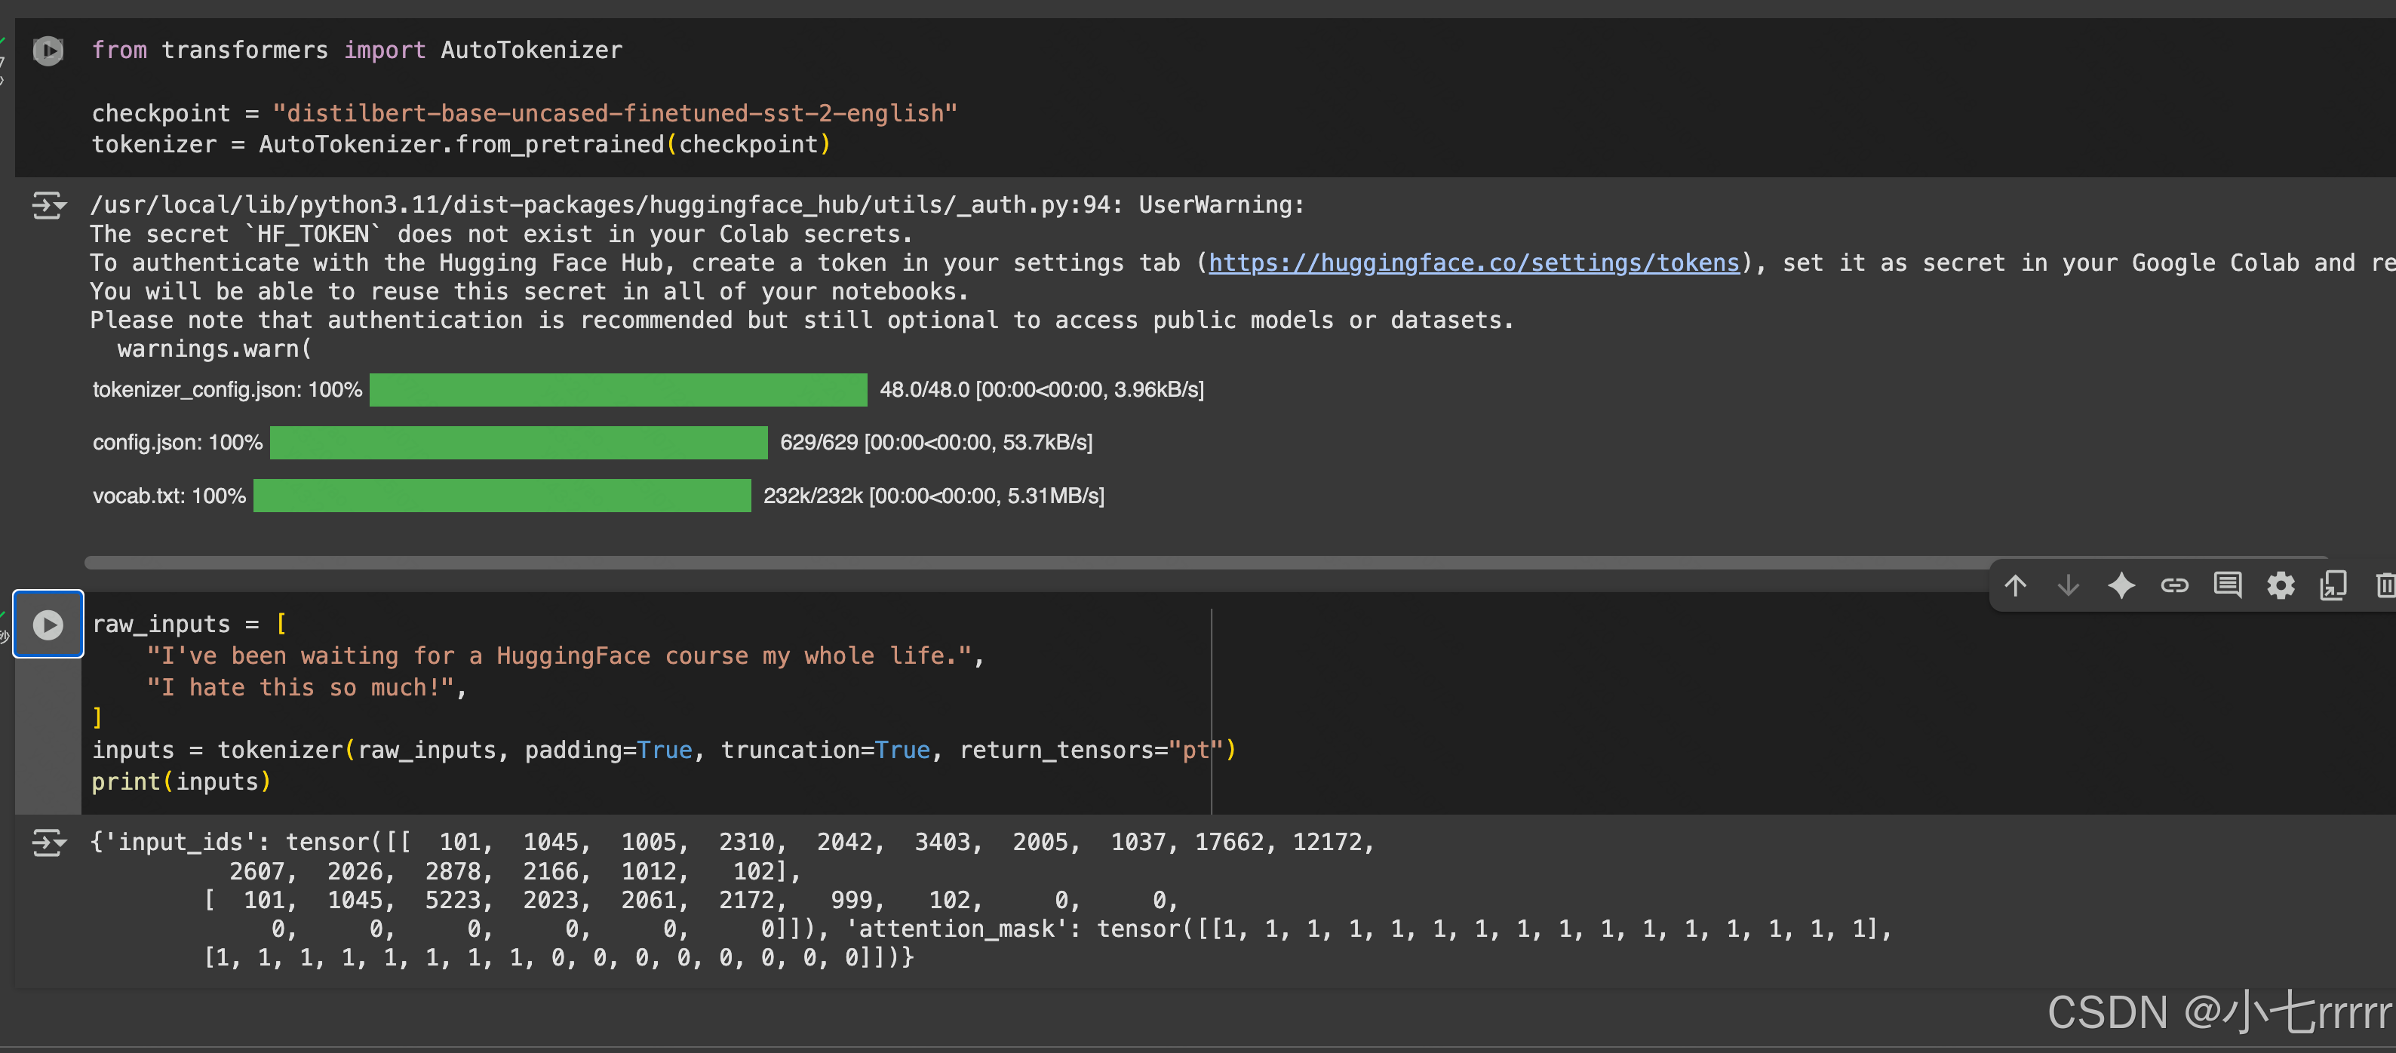Viewport: 2396px width, 1053px height.
Task: Click 232k/232k download stats text
Action: (934, 496)
